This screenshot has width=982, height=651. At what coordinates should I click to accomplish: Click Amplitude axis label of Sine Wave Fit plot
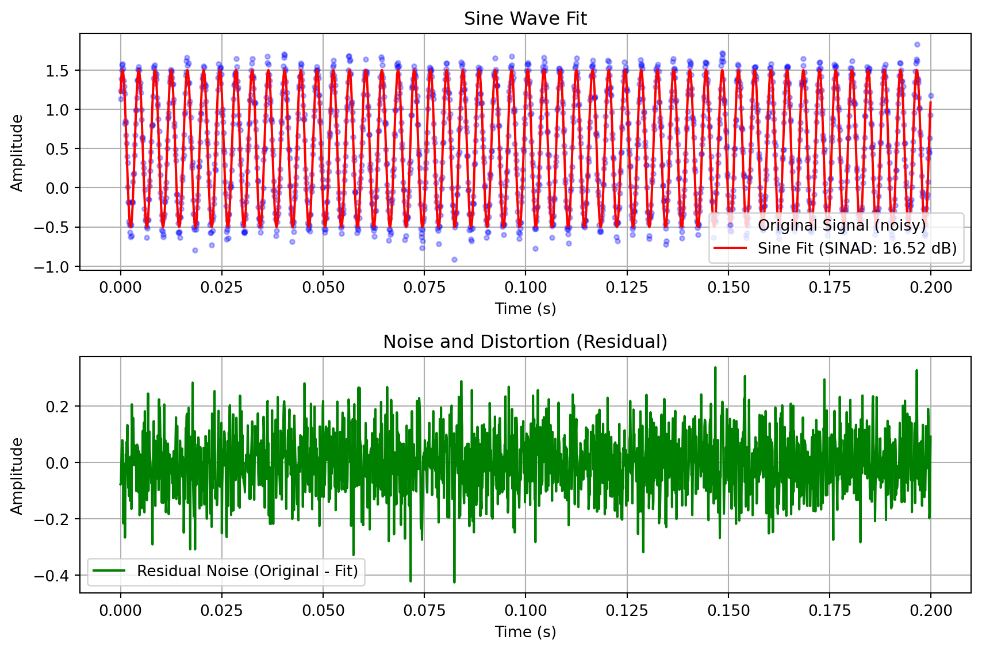17,152
